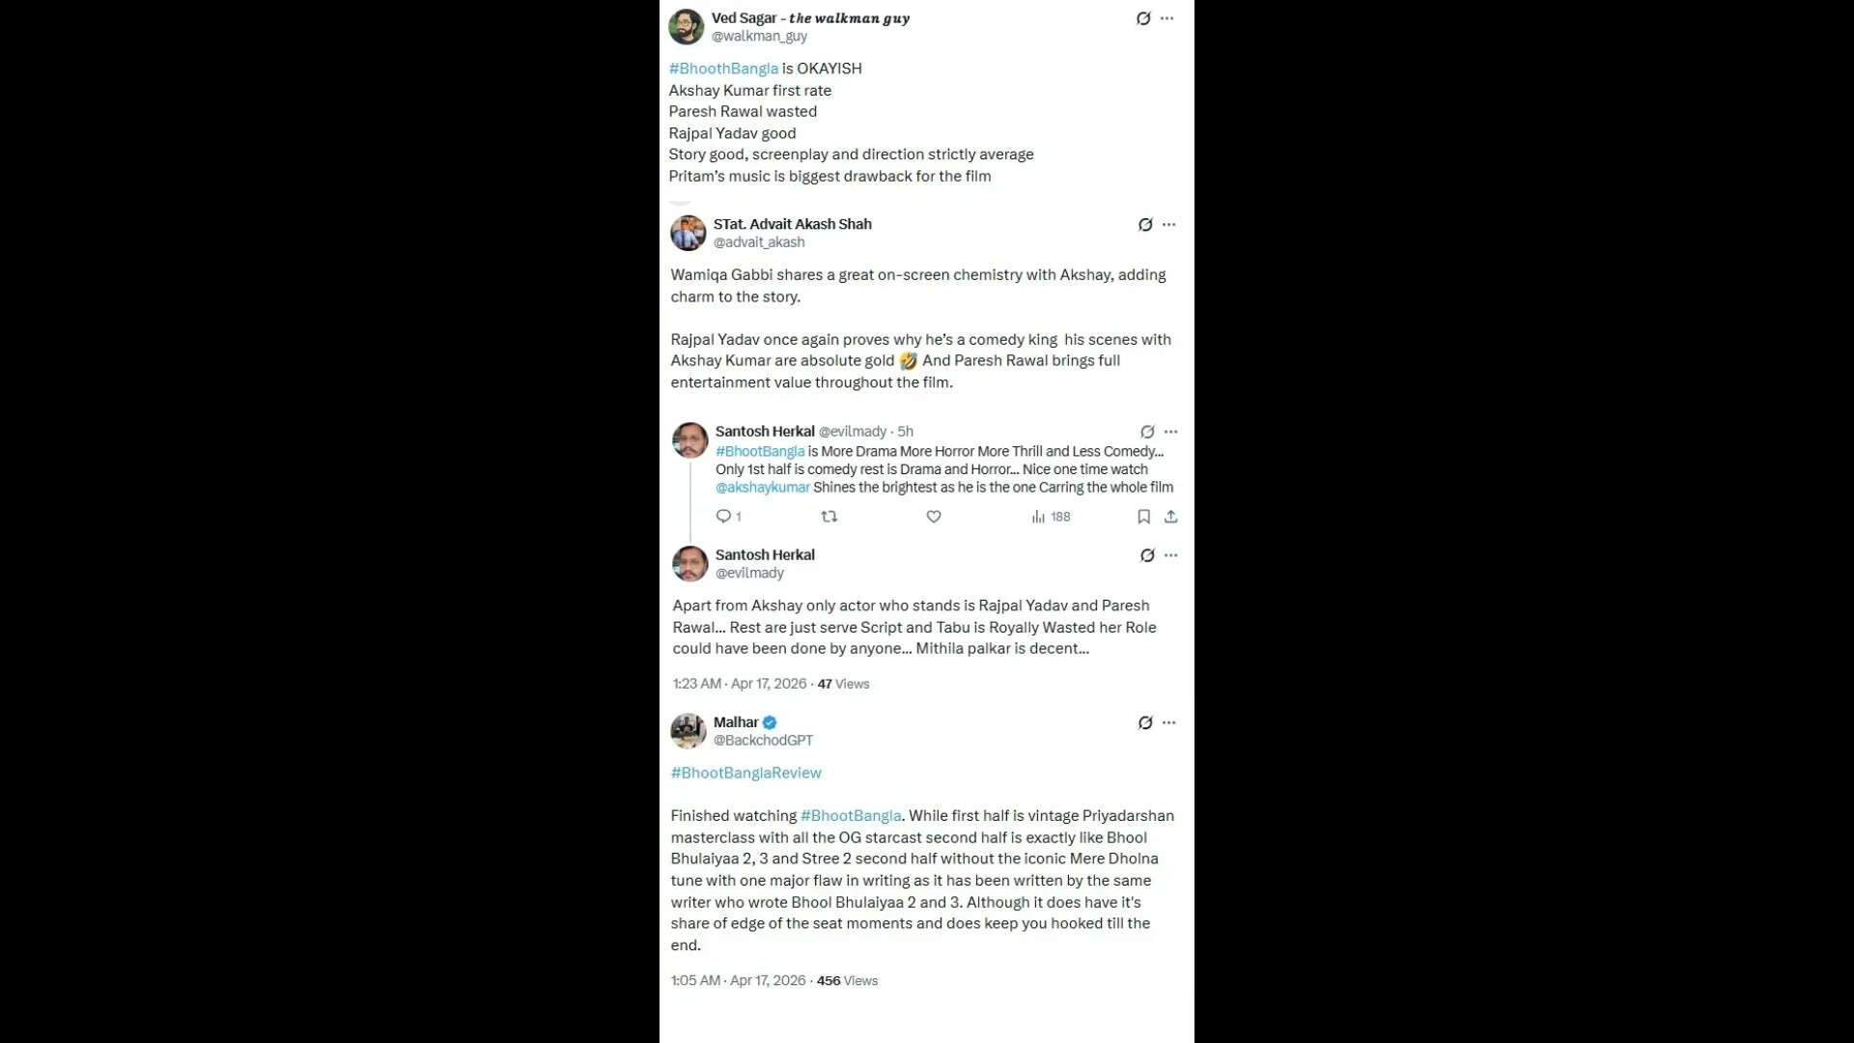Open the #BhootBanglaReview hashtag
Viewport: 1854px width, 1043px height.
coord(745,773)
